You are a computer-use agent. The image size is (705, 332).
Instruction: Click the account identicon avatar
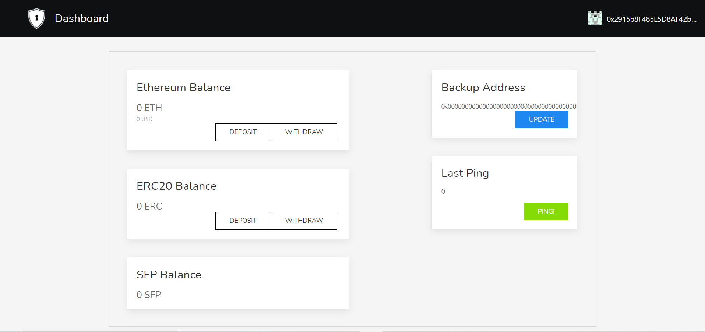point(595,18)
